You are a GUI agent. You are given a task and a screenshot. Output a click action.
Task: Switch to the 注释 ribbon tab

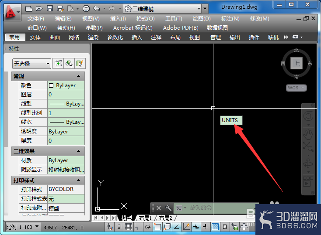(156, 37)
